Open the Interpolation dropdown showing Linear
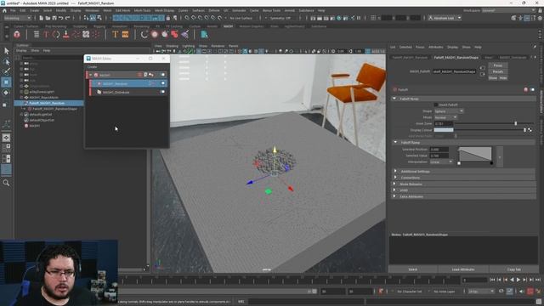Viewport: 544px width, 306px height. tap(441, 161)
